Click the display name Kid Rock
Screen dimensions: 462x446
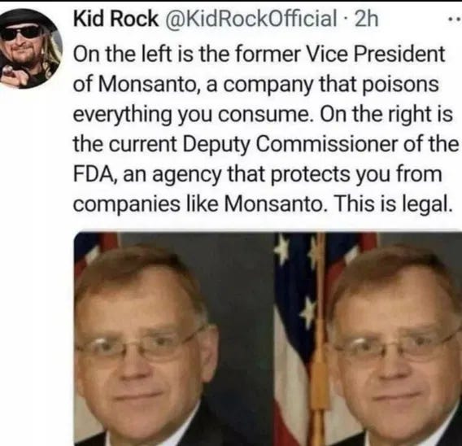point(115,19)
